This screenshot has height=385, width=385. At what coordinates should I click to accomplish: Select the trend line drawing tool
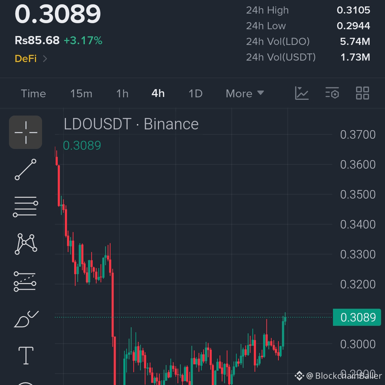click(x=26, y=169)
